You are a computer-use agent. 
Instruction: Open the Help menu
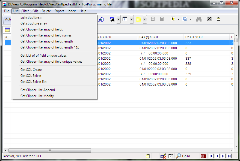click(83, 11)
